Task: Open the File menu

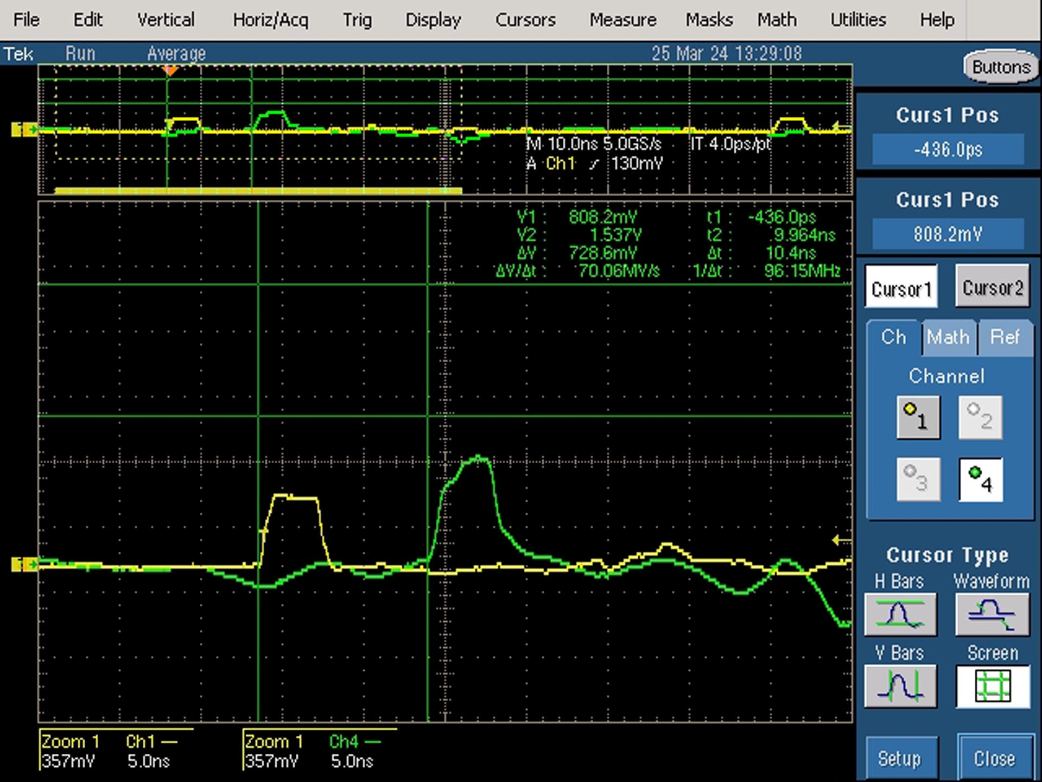Action: click(26, 20)
